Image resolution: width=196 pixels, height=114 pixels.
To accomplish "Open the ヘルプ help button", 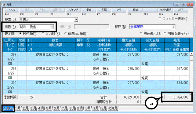I will [x=12, y=10].
